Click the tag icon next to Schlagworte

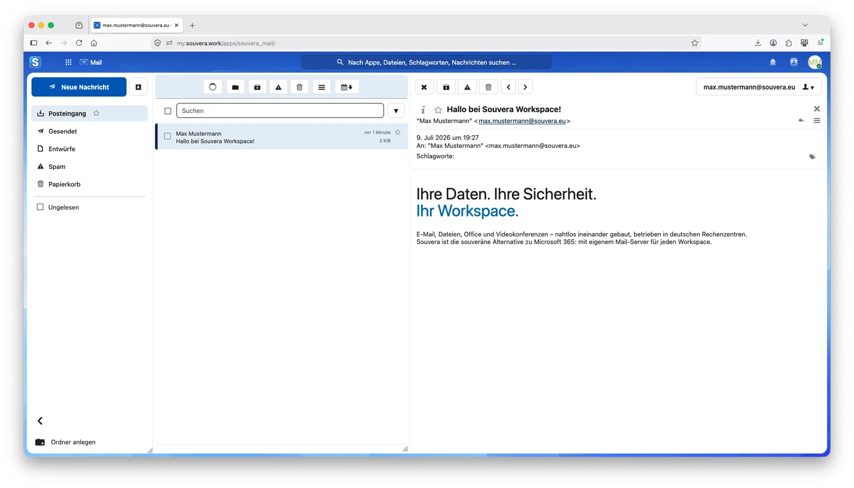(x=812, y=157)
